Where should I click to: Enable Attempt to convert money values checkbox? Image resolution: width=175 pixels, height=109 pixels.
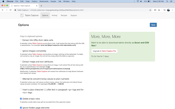[21, 79]
